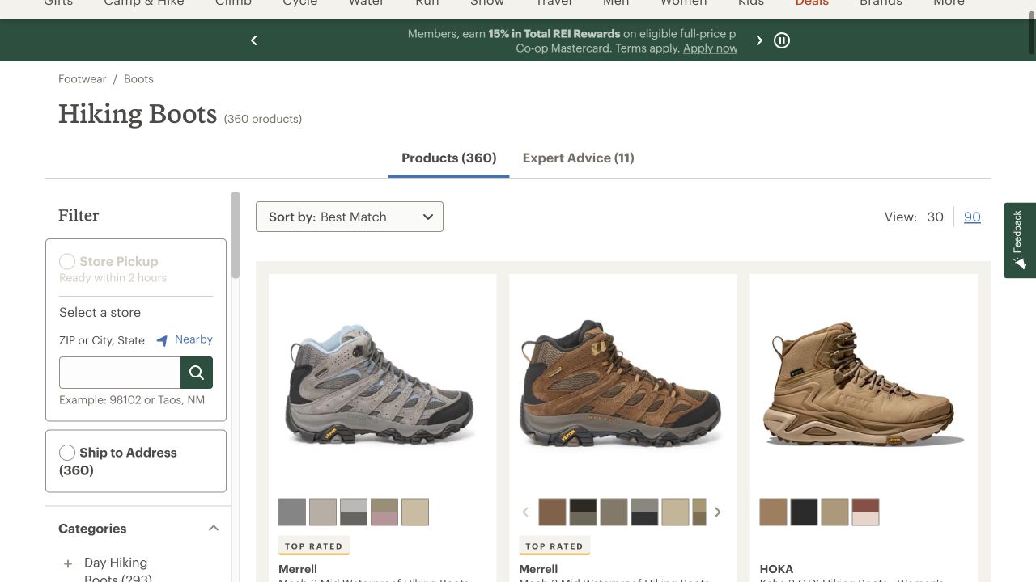The image size is (1036, 582).
Task: Click the store search magnifier button
Action: [x=197, y=373]
